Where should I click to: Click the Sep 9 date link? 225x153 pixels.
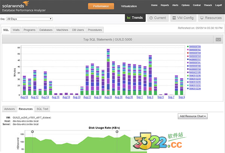coord(181,97)
